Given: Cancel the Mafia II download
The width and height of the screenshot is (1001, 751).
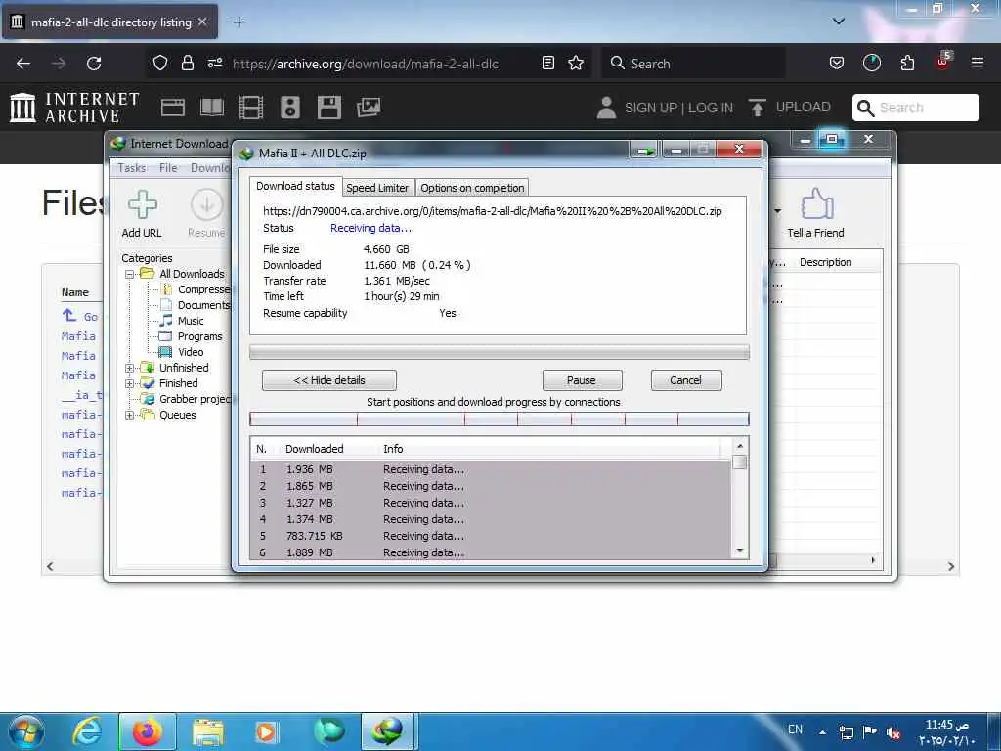Looking at the screenshot, I should point(685,380).
